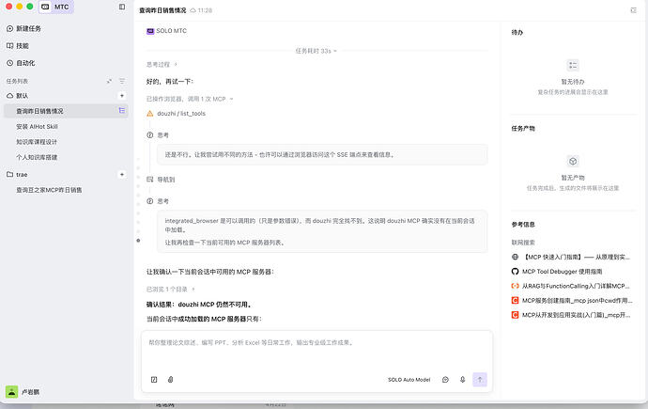648x409 pixels.
Task: Click the list icon on 查询昨日销售情况 row
Action: pyautogui.click(x=122, y=110)
